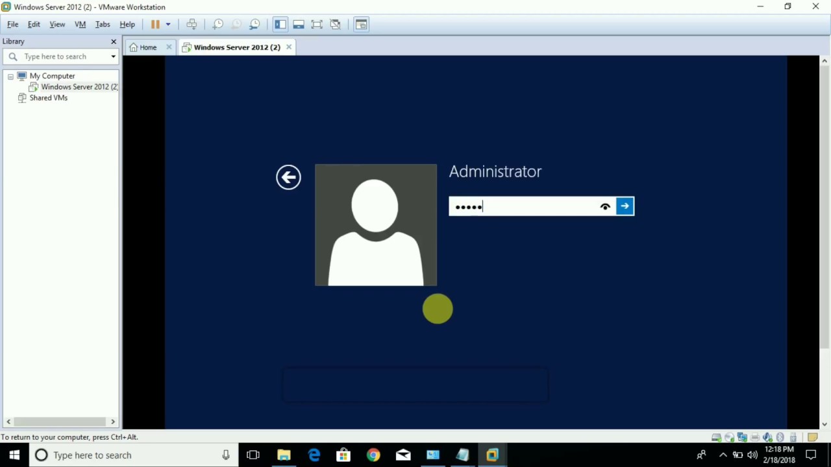Open the Help menu

[x=127, y=24]
